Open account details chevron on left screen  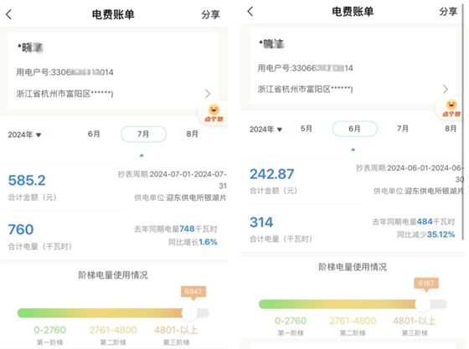208,94
